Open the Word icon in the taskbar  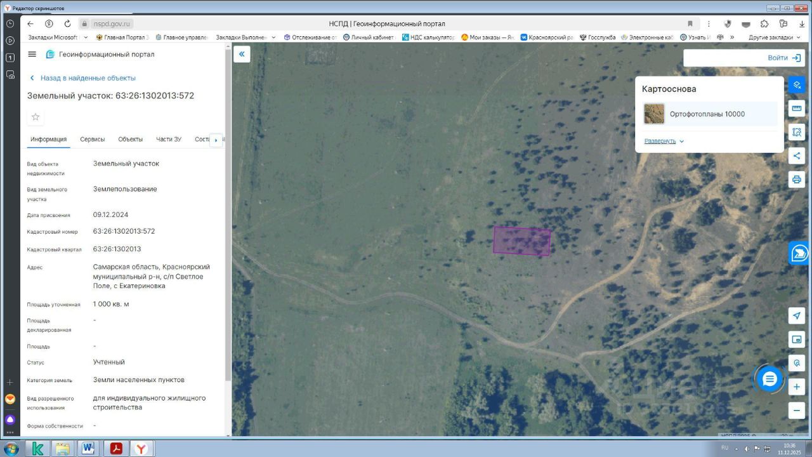pyautogui.click(x=88, y=449)
